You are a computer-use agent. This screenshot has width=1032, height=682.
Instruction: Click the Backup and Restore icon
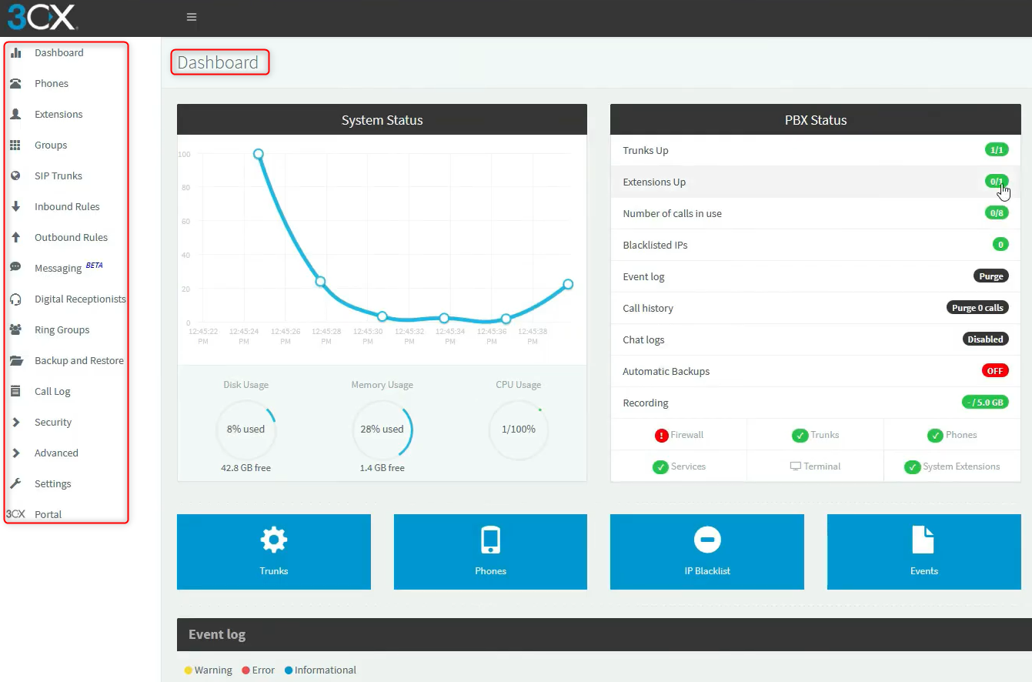(18, 360)
